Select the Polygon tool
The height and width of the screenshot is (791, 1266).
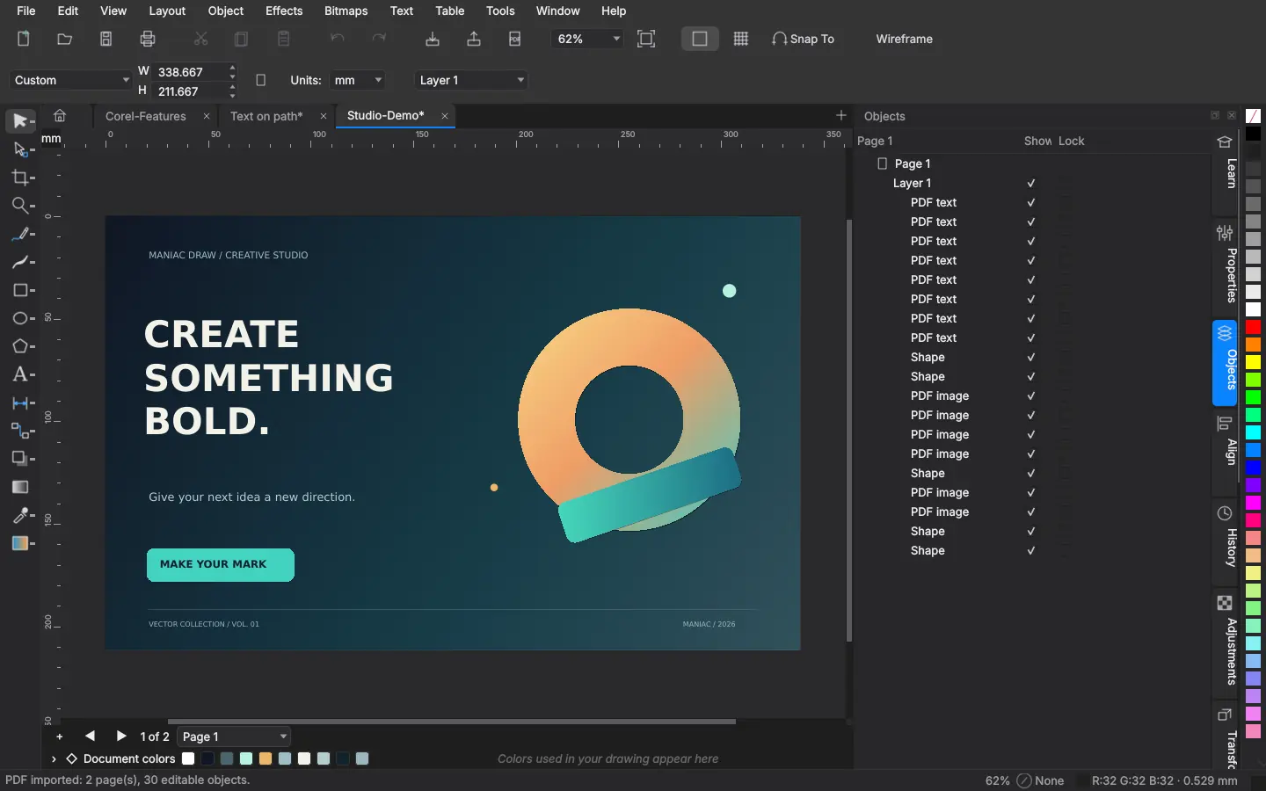(21, 346)
